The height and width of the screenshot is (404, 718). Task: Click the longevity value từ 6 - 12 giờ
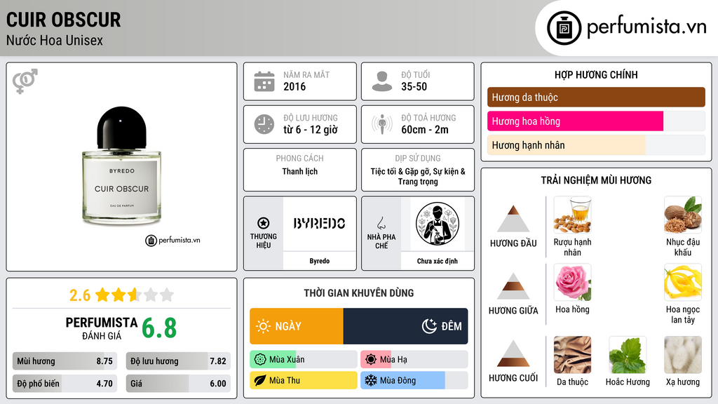pos(311,130)
